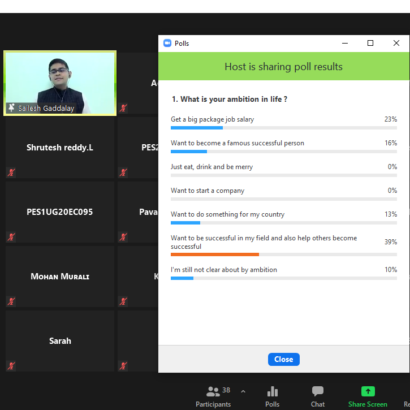Screen dimensions: 410x410
Task: Click the orange 39% result bar
Action: coord(215,254)
